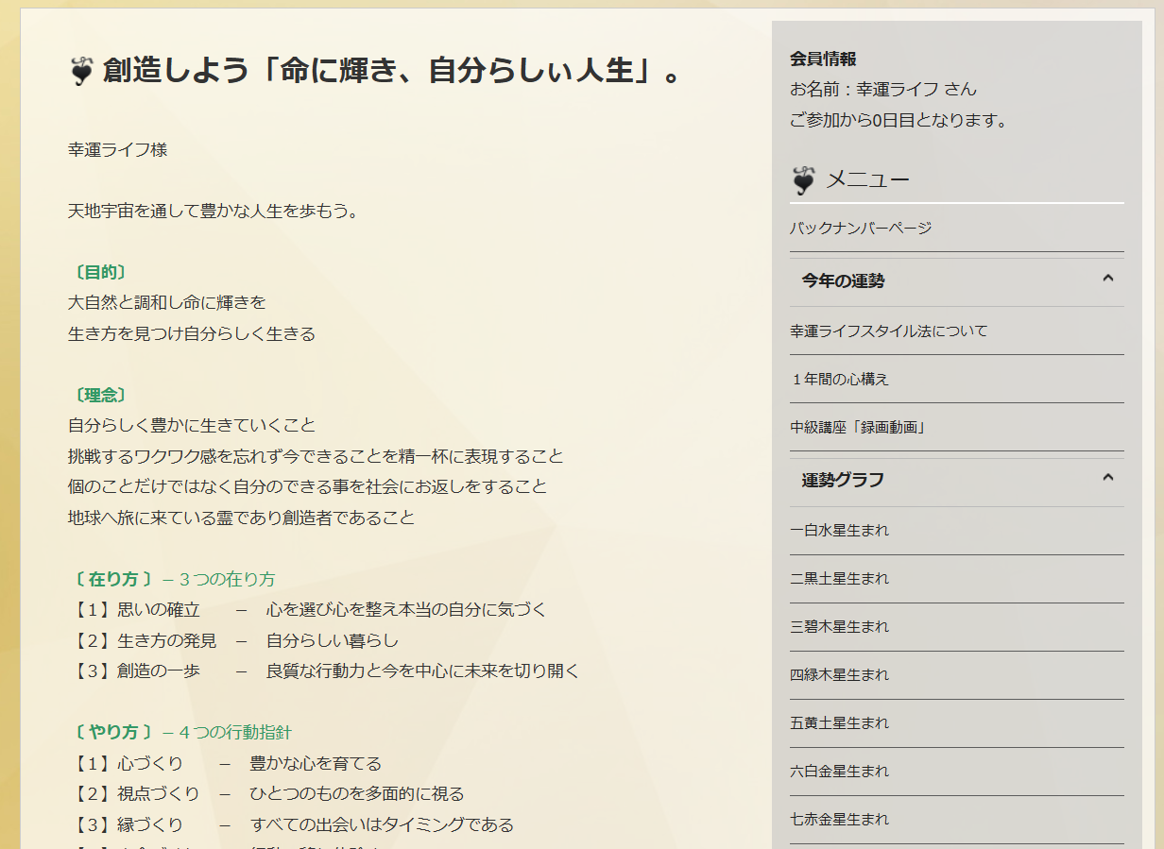Image resolution: width=1164 pixels, height=849 pixels.
Task: Click the main page heading text
Action: (x=391, y=71)
